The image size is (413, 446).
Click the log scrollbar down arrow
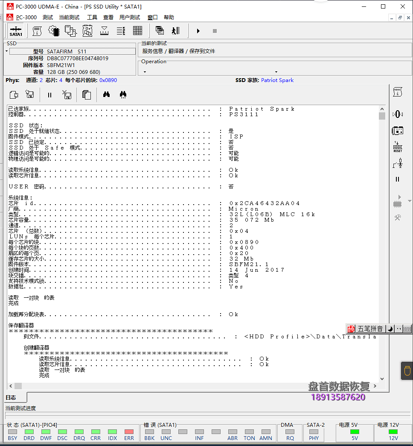click(382, 379)
